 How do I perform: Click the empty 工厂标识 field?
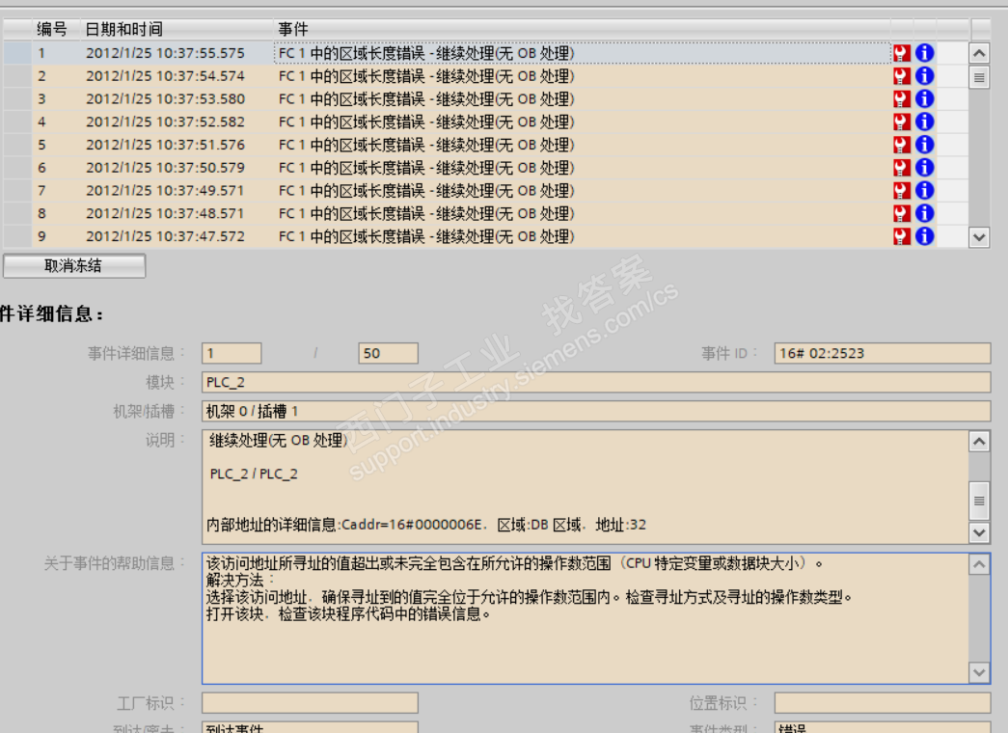pyautogui.click(x=310, y=703)
